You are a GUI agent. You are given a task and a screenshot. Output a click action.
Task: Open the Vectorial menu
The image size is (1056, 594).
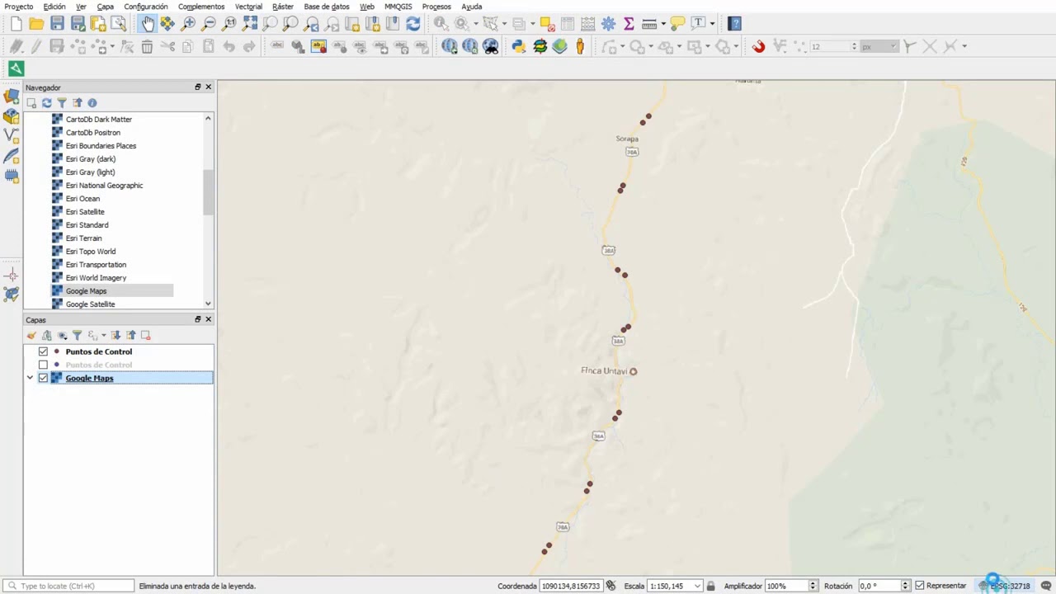click(x=248, y=7)
